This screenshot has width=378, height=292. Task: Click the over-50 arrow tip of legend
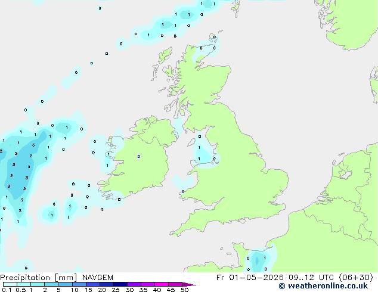[189, 284]
